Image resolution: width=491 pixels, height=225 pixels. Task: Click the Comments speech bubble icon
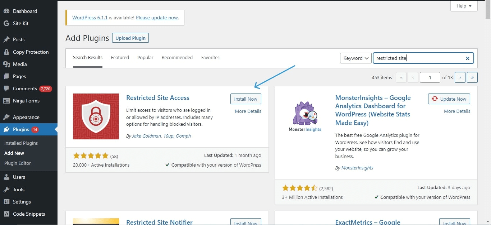tap(6, 88)
